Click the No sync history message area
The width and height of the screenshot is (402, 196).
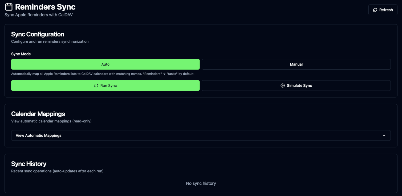point(201,183)
